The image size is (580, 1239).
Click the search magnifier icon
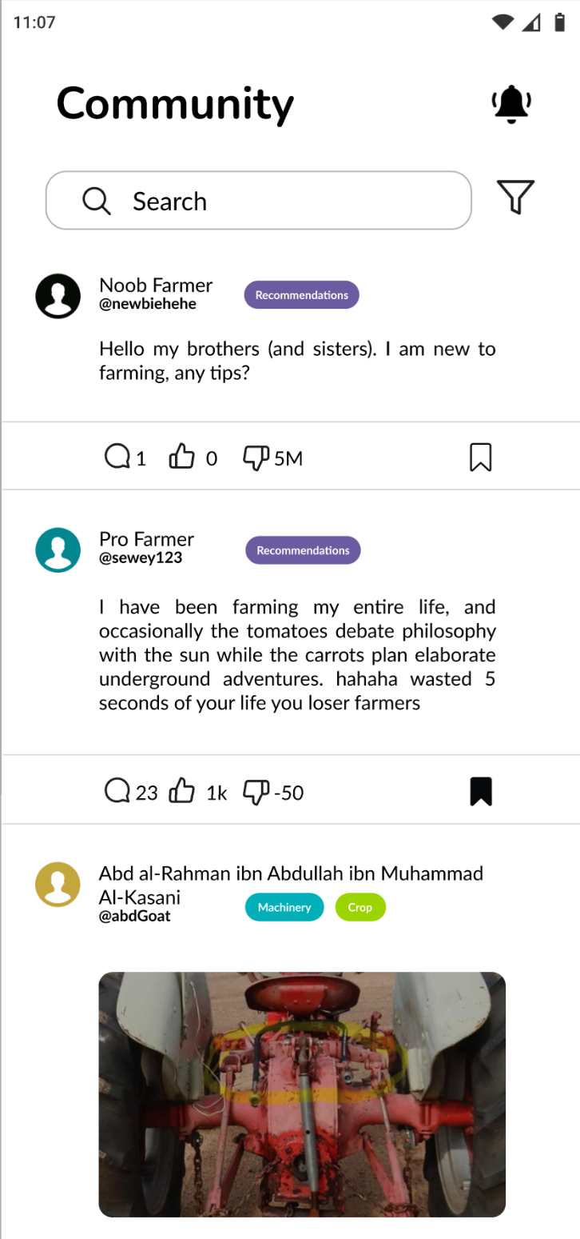(x=96, y=201)
